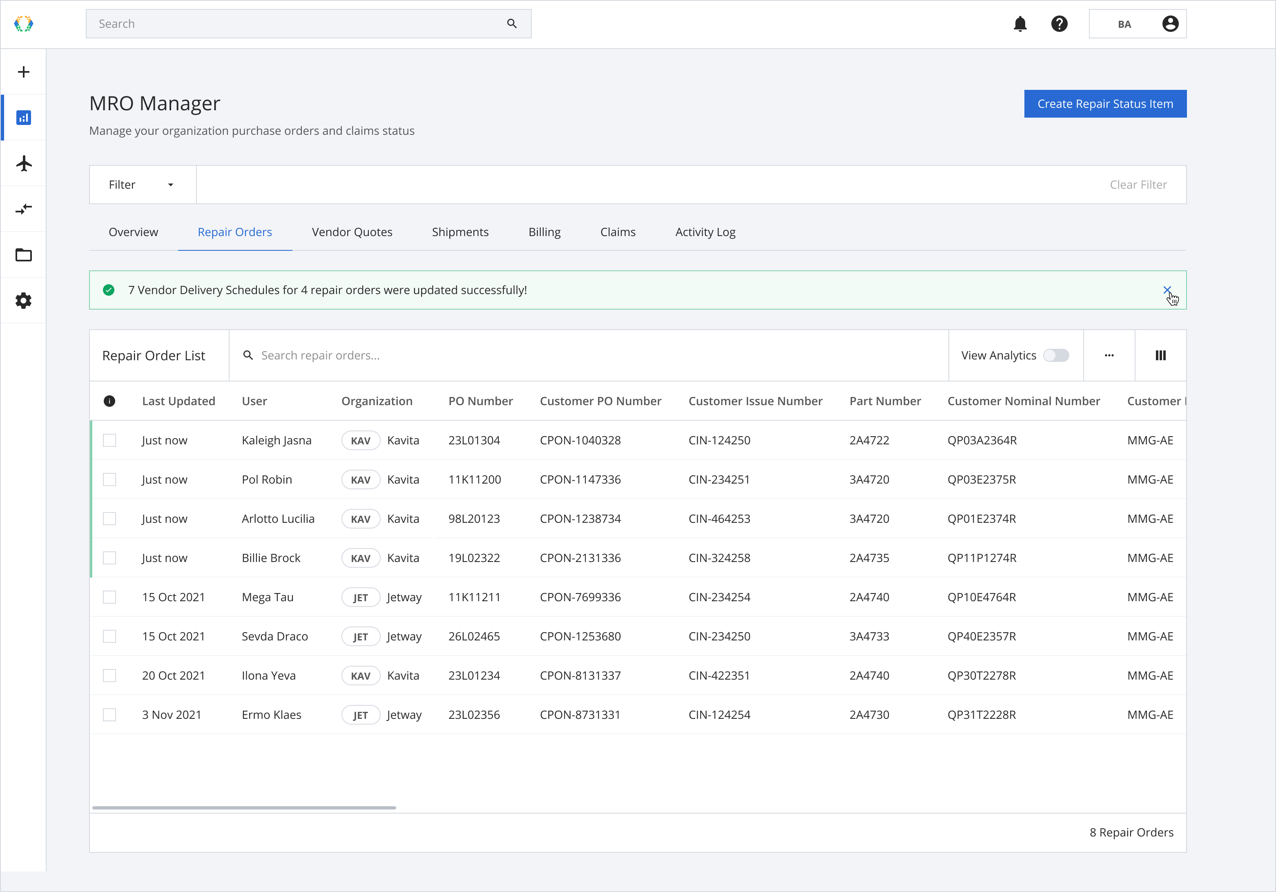Switch to the Claims tab
The image size is (1276, 892).
click(618, 232)
